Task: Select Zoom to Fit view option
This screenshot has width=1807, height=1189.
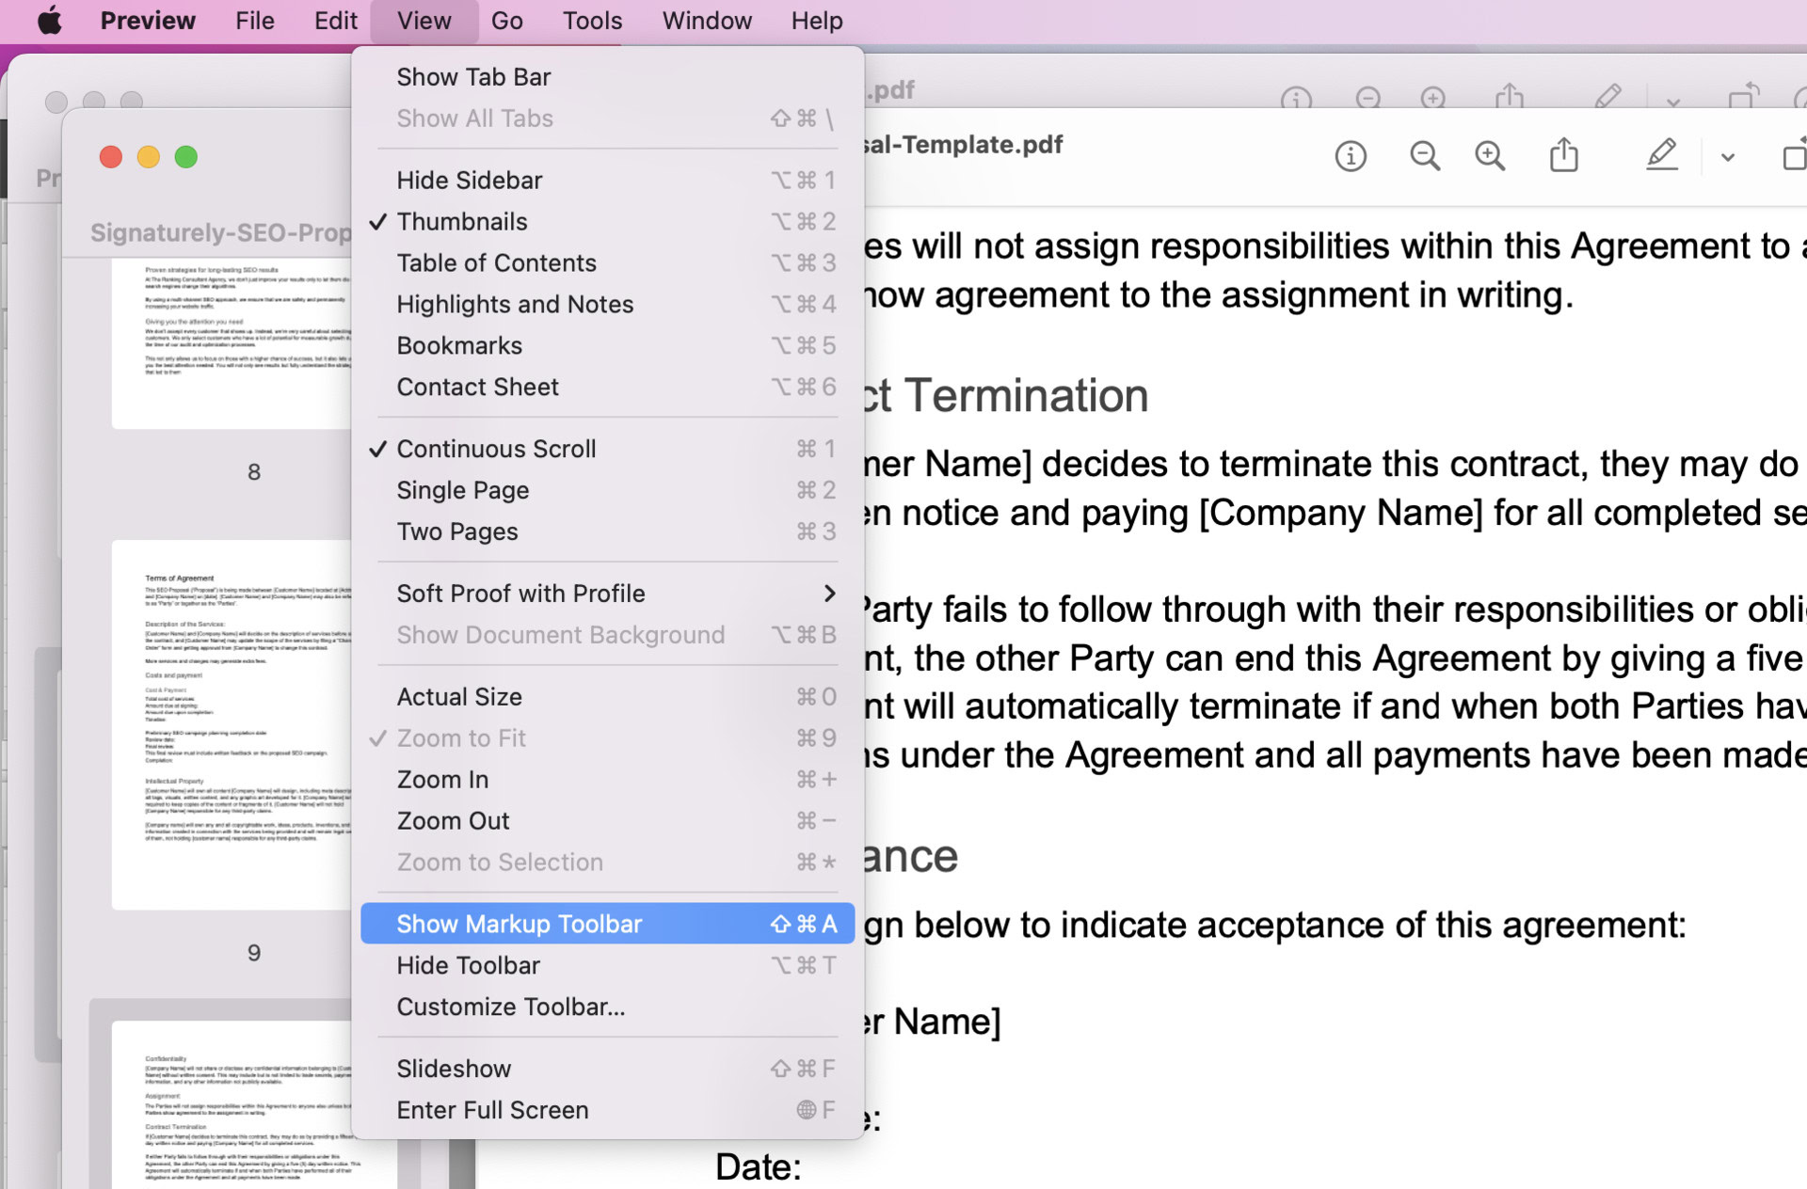Action: coord(462,737)
